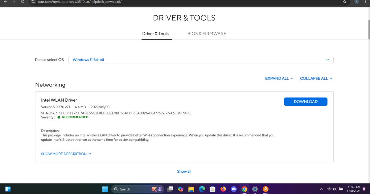Open the Copilot icon in the taskbar

click(181, 189)
